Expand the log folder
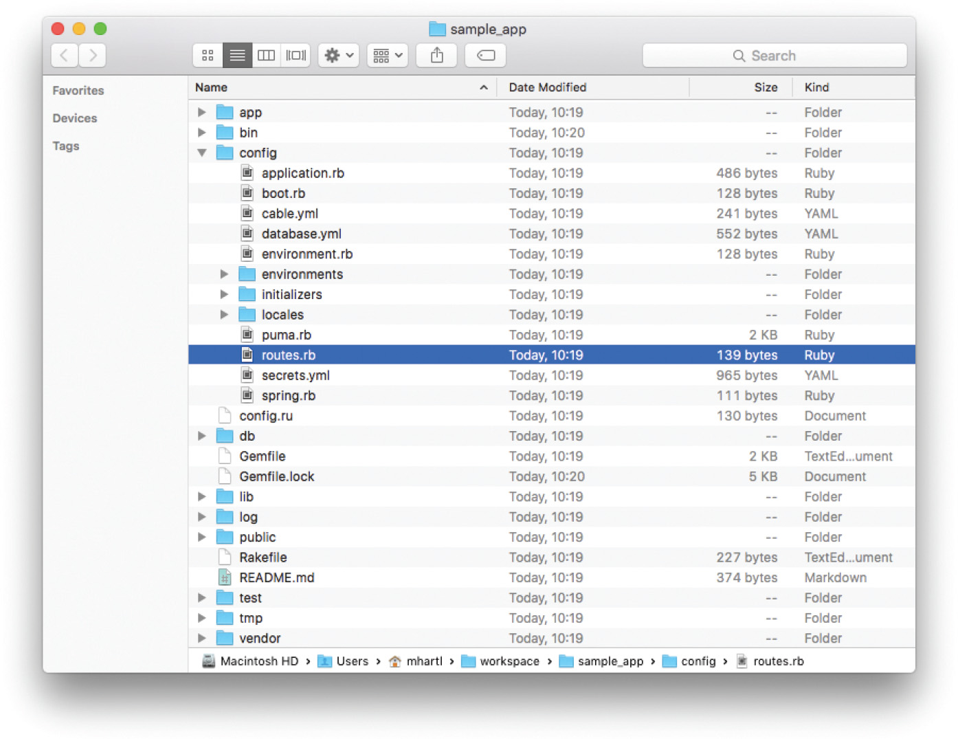This screenshot has height=739, width=958. pos(201,516)
